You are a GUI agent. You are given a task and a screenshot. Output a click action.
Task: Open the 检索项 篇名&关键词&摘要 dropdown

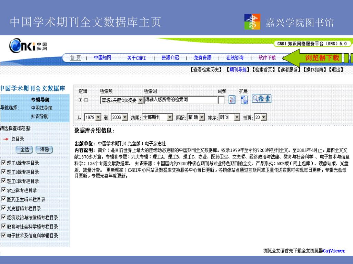[x=122, y=100]
